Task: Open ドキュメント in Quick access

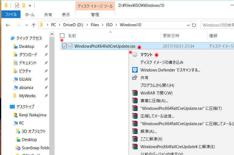Action: (28, 63)
